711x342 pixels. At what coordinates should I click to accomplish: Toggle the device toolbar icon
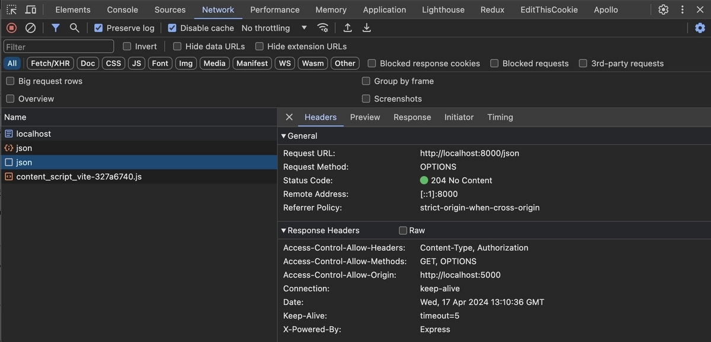(x=31, y=9)
